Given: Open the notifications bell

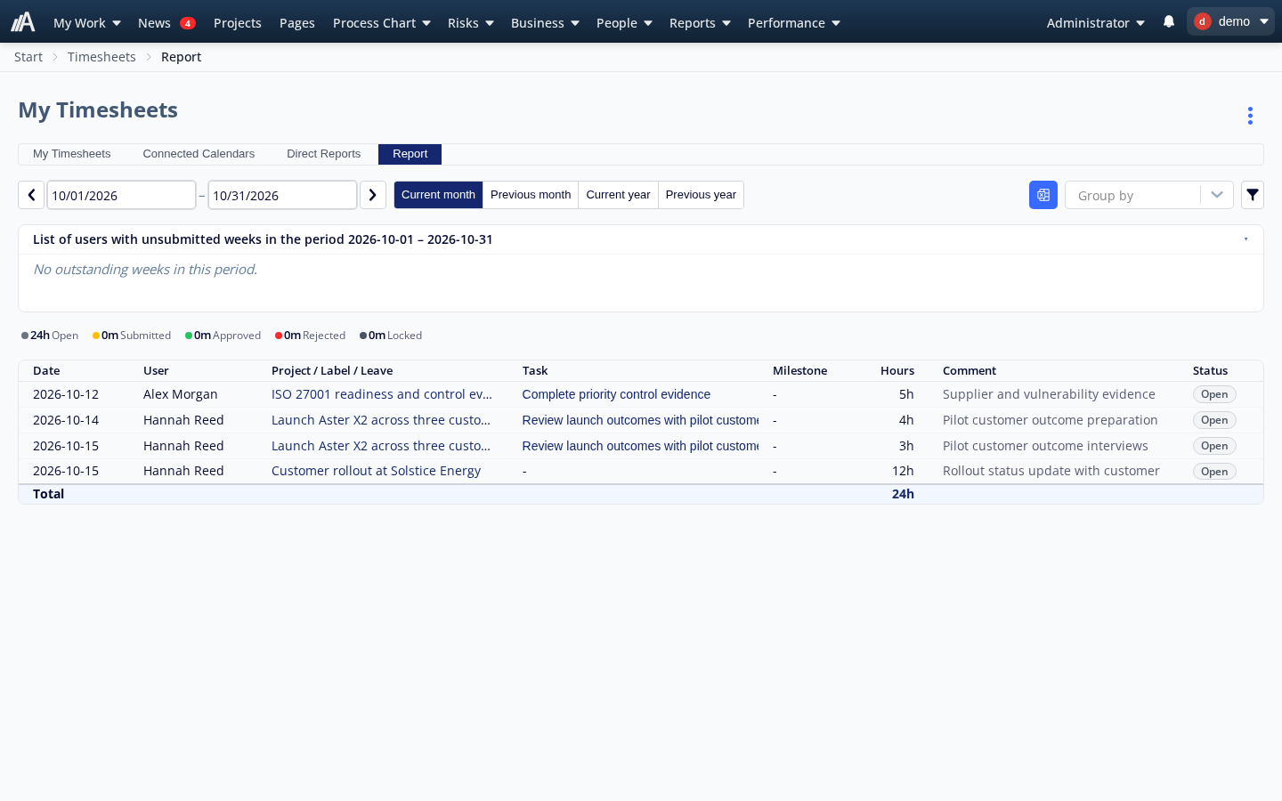Looking at the screenshot, I should pos(1169,21).
